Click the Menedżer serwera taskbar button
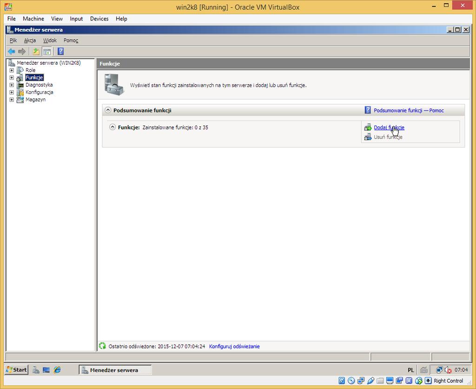Screen dimensions: 476x389 click(115, 370)
